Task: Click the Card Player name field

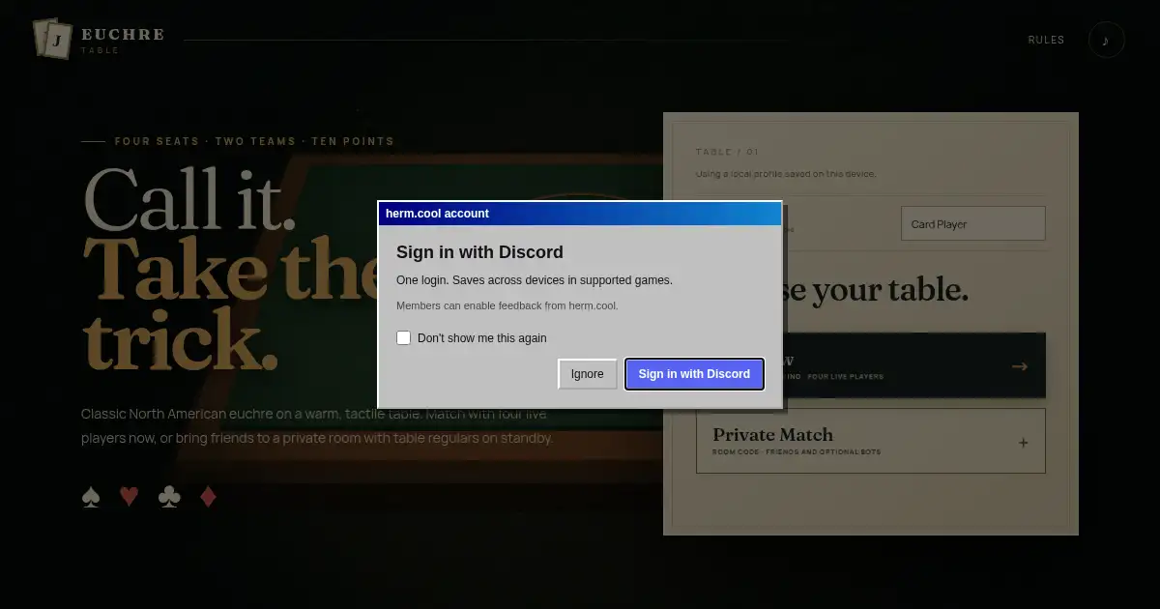Action: 972,223
